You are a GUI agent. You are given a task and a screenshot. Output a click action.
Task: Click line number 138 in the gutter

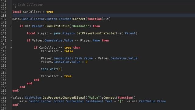click(x=4, y=16)
